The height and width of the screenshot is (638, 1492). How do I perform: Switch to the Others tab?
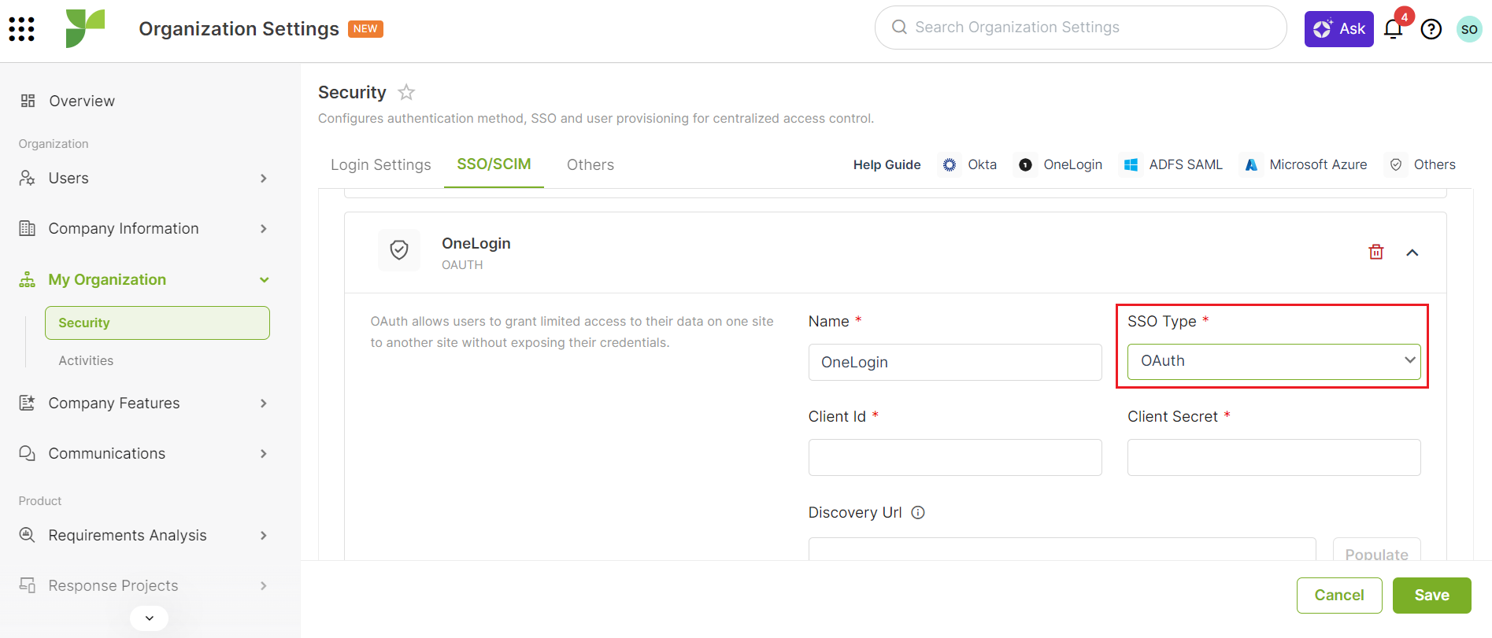click(590, 164)
